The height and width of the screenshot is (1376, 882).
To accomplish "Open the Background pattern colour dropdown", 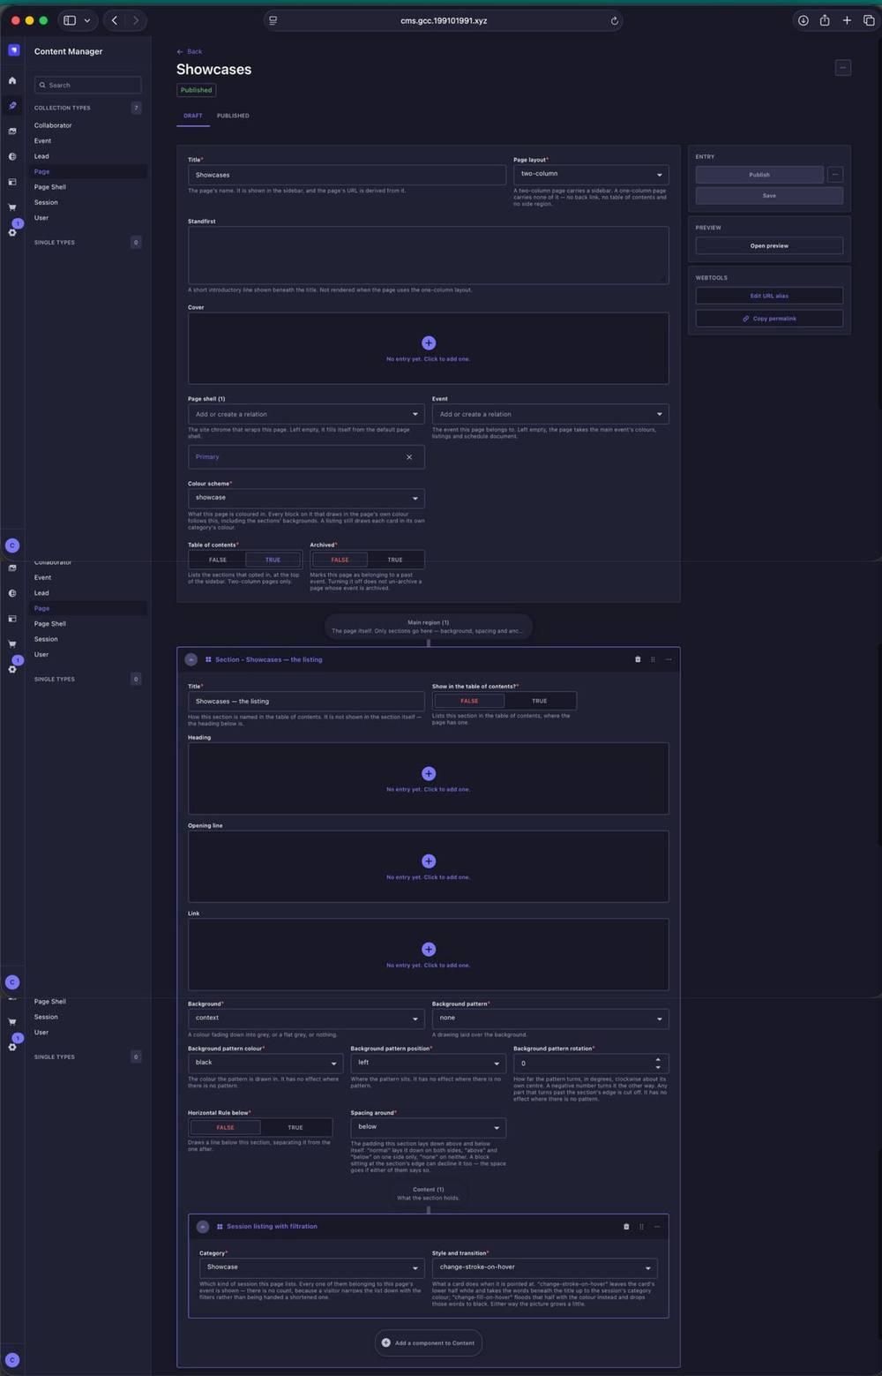I will click(x=265, y=1063).
